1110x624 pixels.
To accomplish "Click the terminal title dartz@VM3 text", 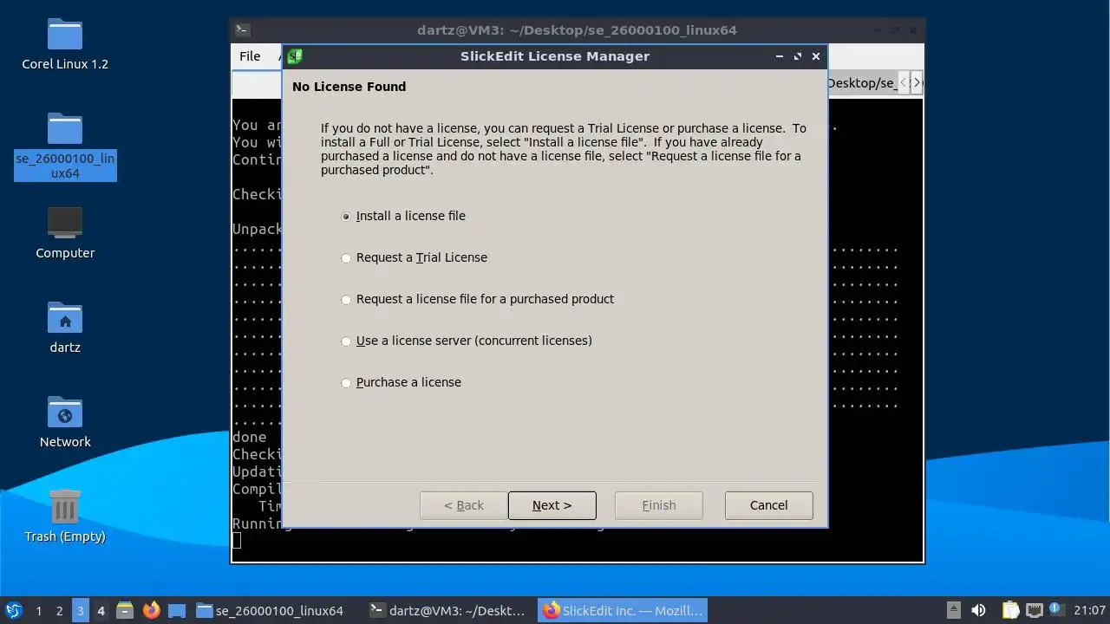I will pos(577,30).
